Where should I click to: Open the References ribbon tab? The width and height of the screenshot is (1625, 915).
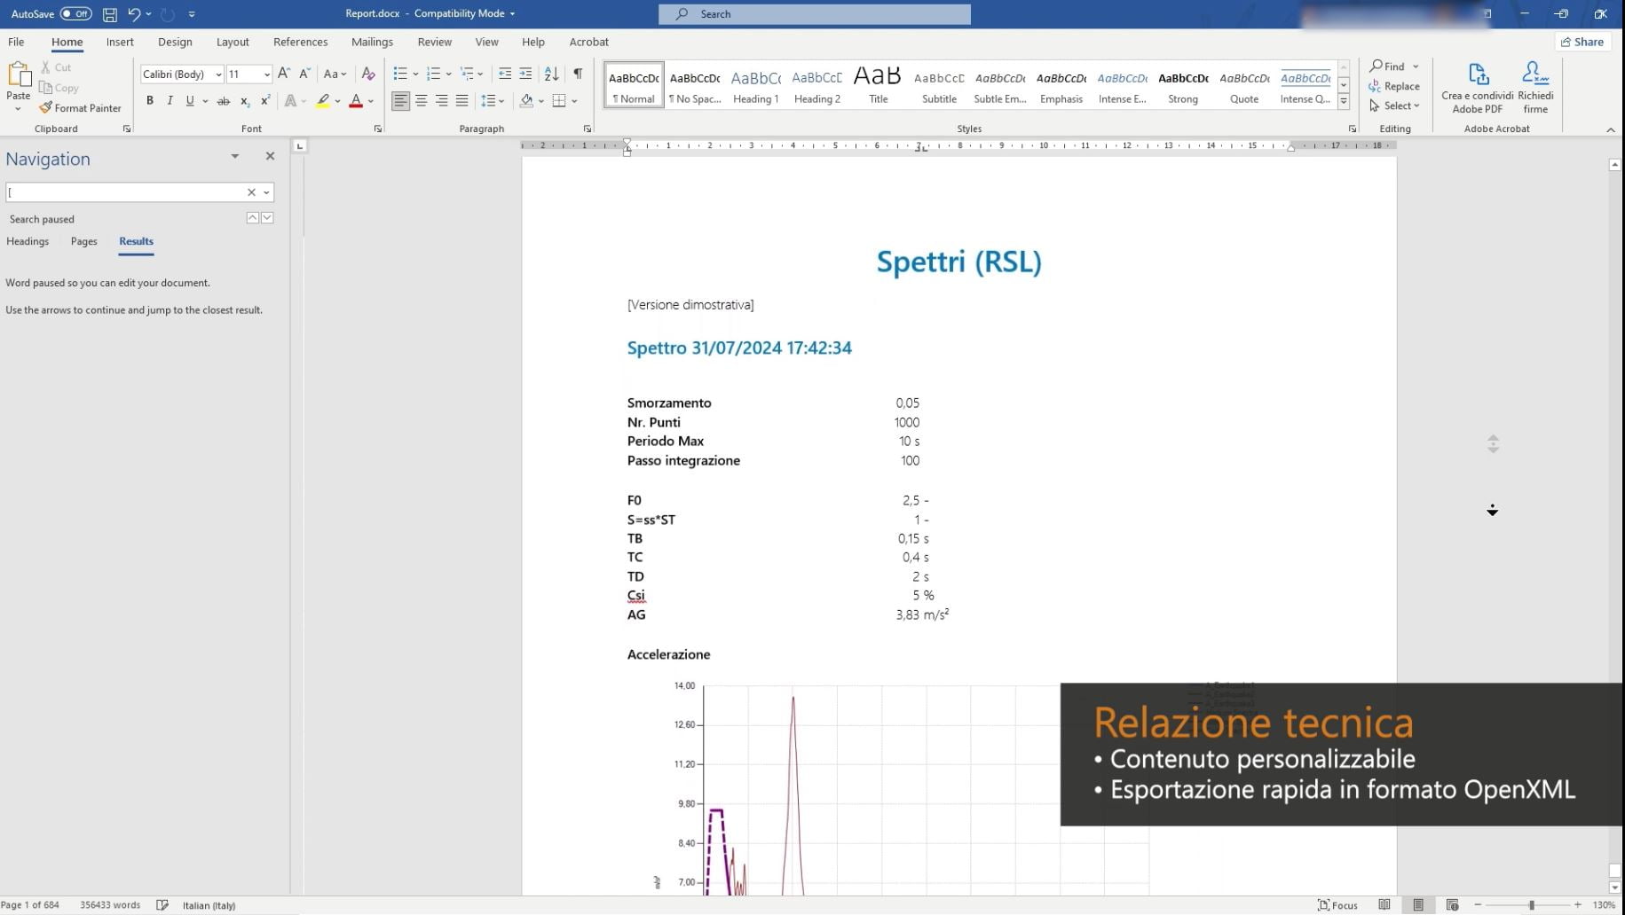[x=300, y=42]
